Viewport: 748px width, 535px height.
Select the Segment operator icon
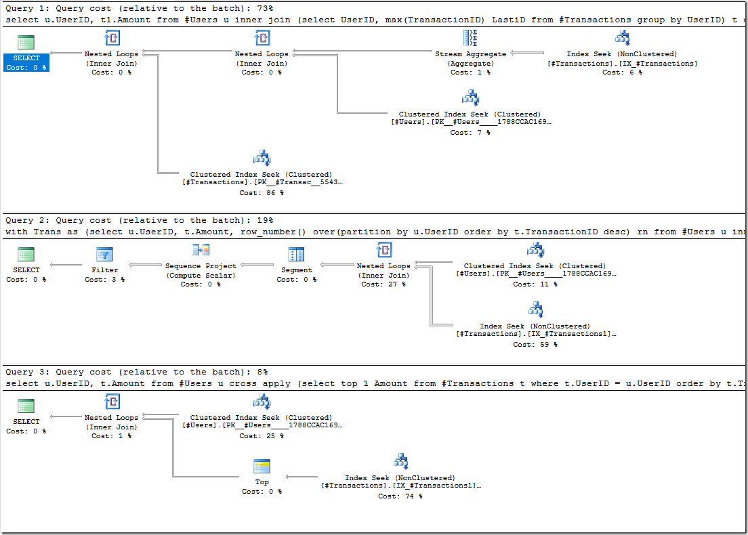point(296,255)
